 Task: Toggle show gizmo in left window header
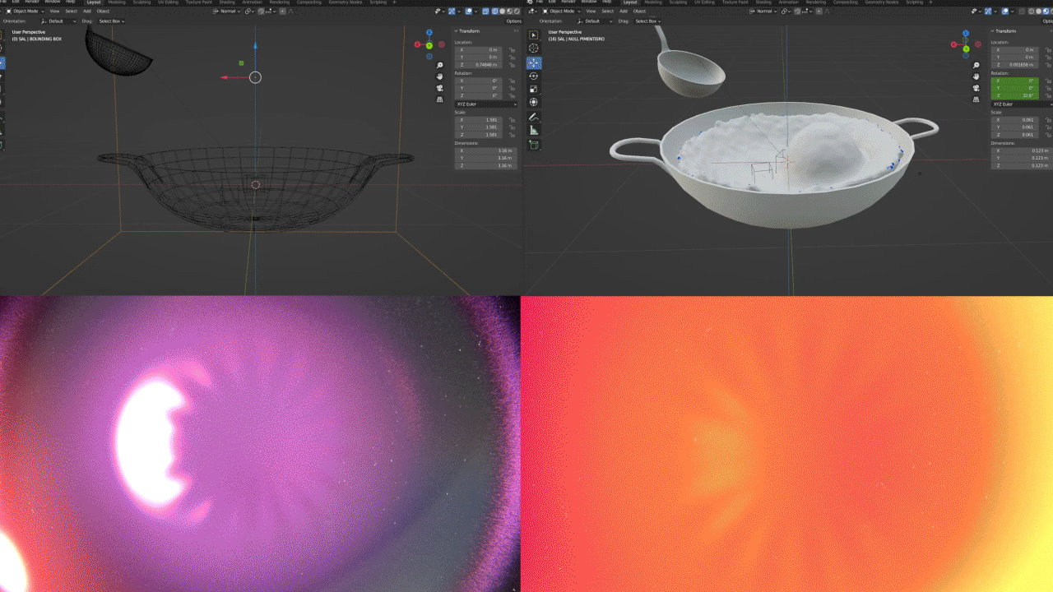(x=452, y=12)
